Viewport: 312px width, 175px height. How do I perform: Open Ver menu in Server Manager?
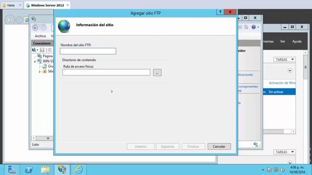click(283, 41)
